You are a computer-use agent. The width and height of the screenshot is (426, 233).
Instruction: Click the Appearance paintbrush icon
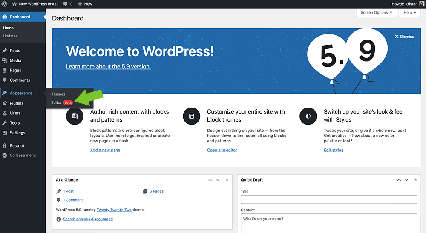click(x=5, y=93)
